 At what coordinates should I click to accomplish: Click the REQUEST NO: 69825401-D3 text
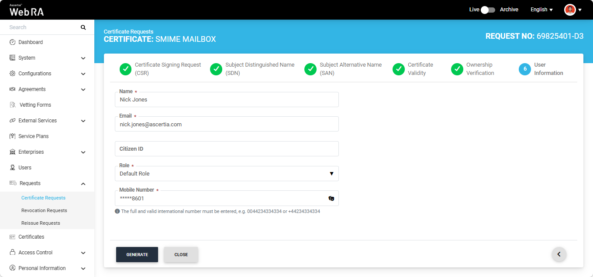(x=534, y=36)
